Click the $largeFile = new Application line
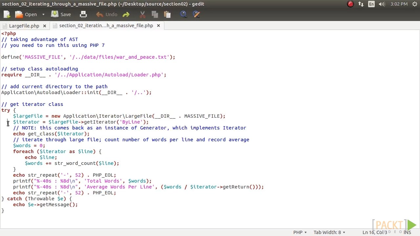 [x=119, y=116]
